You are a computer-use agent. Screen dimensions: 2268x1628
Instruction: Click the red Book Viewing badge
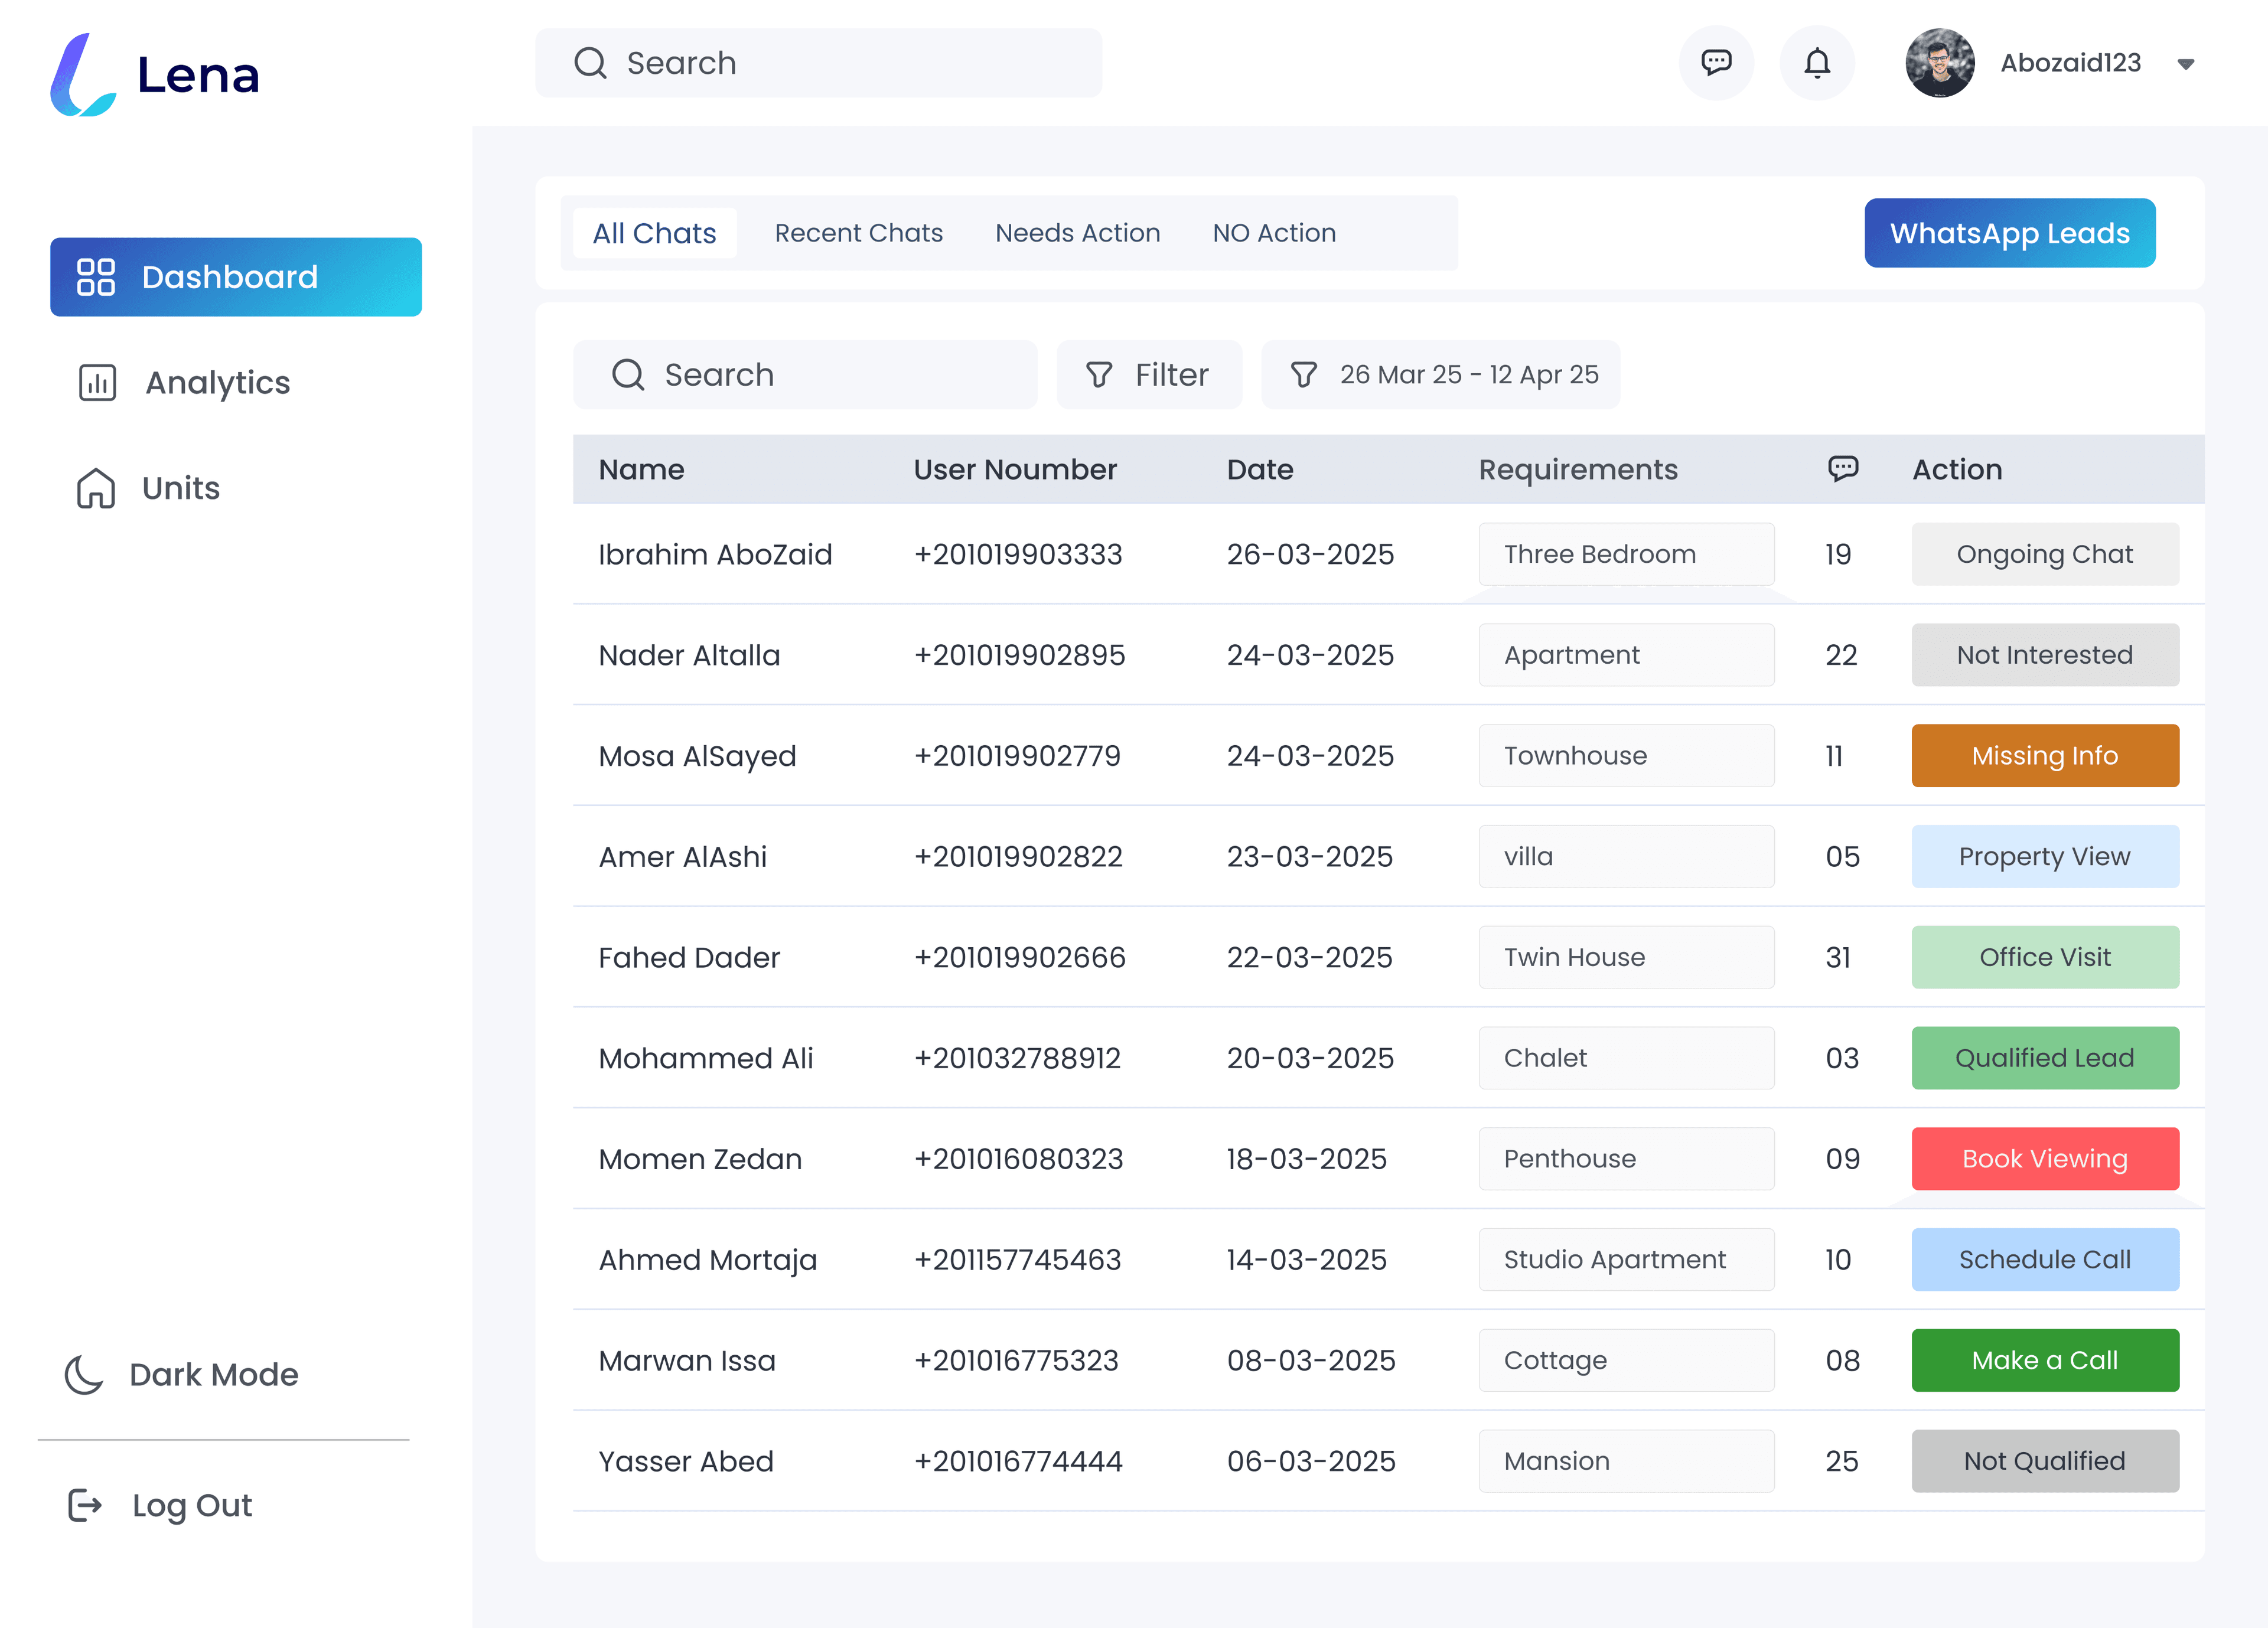click(2045, 1159)
